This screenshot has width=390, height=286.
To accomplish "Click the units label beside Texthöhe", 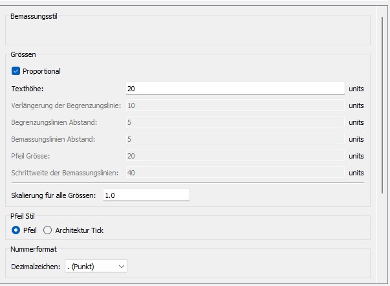I will pyautogui.click(x=356, y=89).
